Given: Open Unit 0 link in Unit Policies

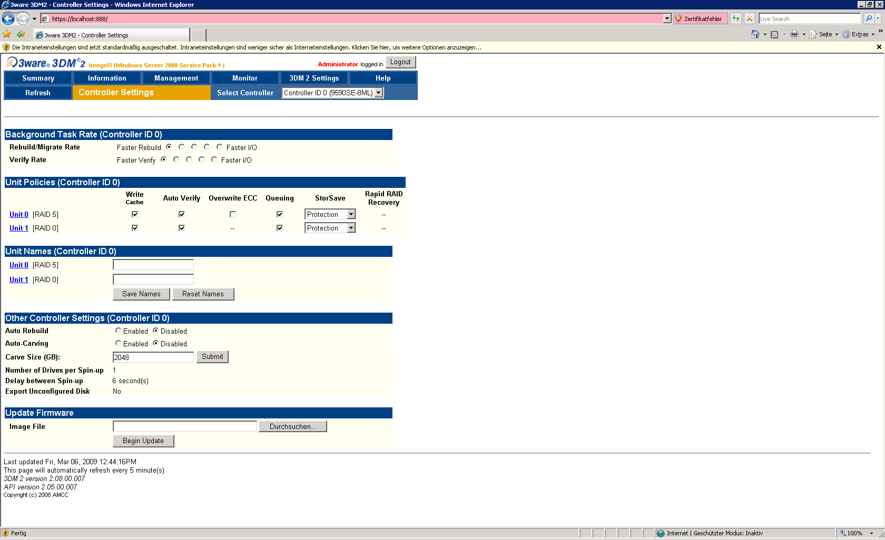Looking at the screenshot, I should (x=19, y=214).
